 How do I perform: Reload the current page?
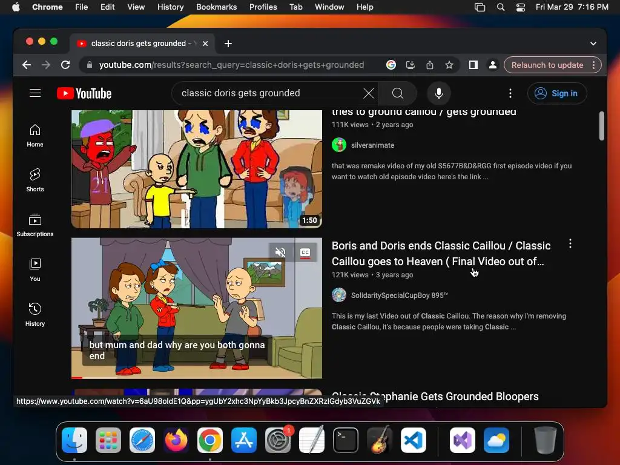click(x=65, y=65)
